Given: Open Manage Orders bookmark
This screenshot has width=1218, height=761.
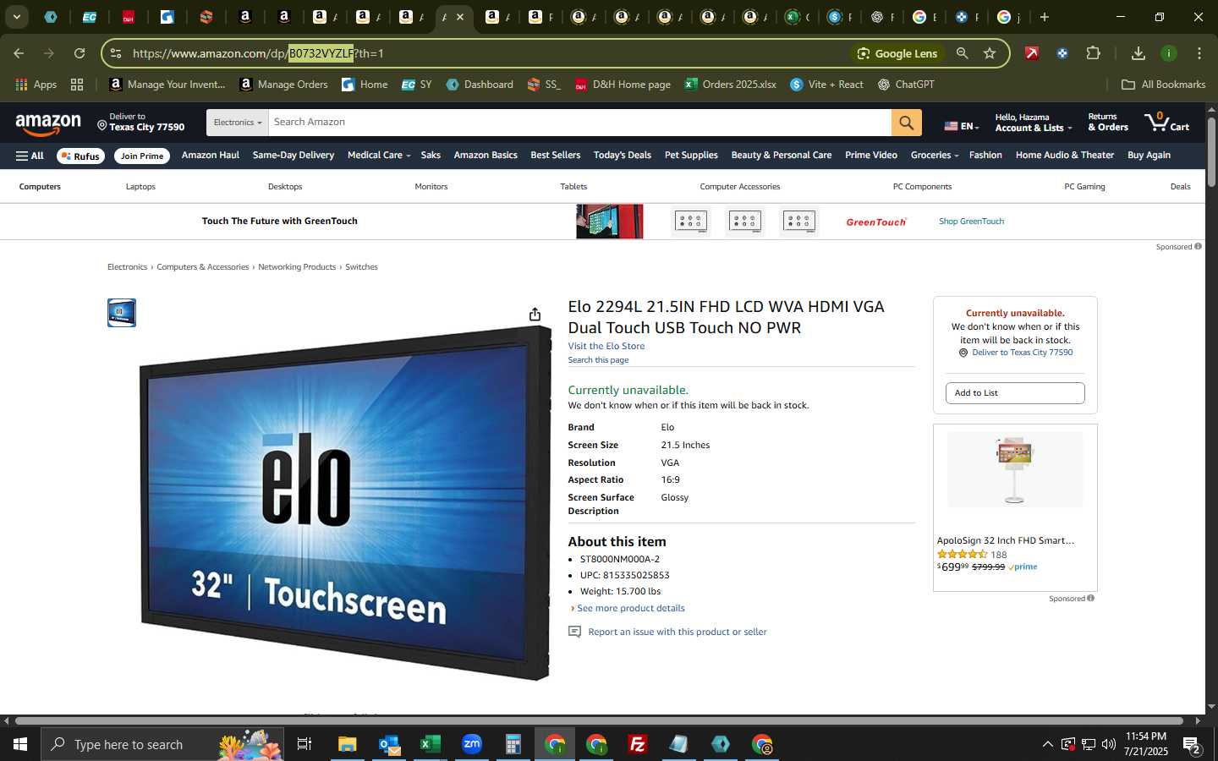Looking at the screenshot, I should point(283,85).
